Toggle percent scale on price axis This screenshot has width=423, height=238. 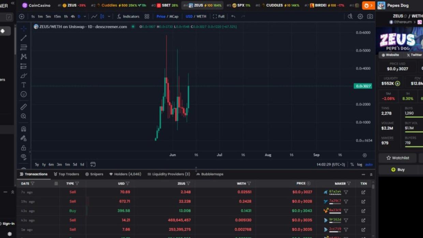coord(352,165)
